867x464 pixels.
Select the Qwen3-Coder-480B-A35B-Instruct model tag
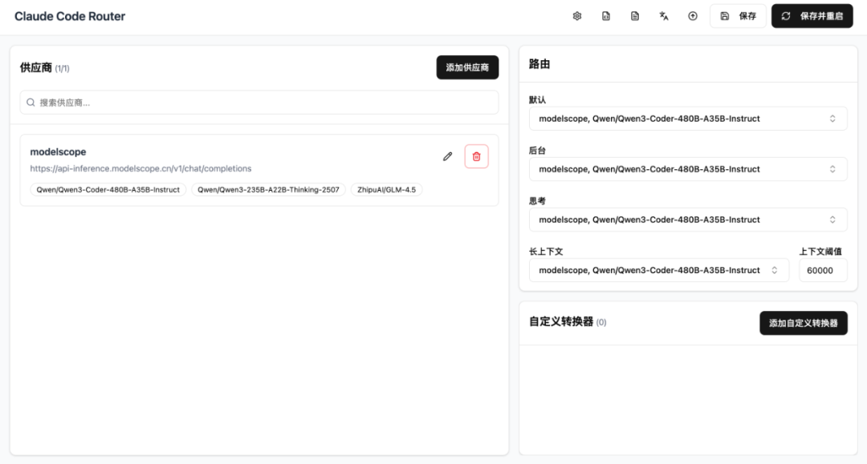108,190
